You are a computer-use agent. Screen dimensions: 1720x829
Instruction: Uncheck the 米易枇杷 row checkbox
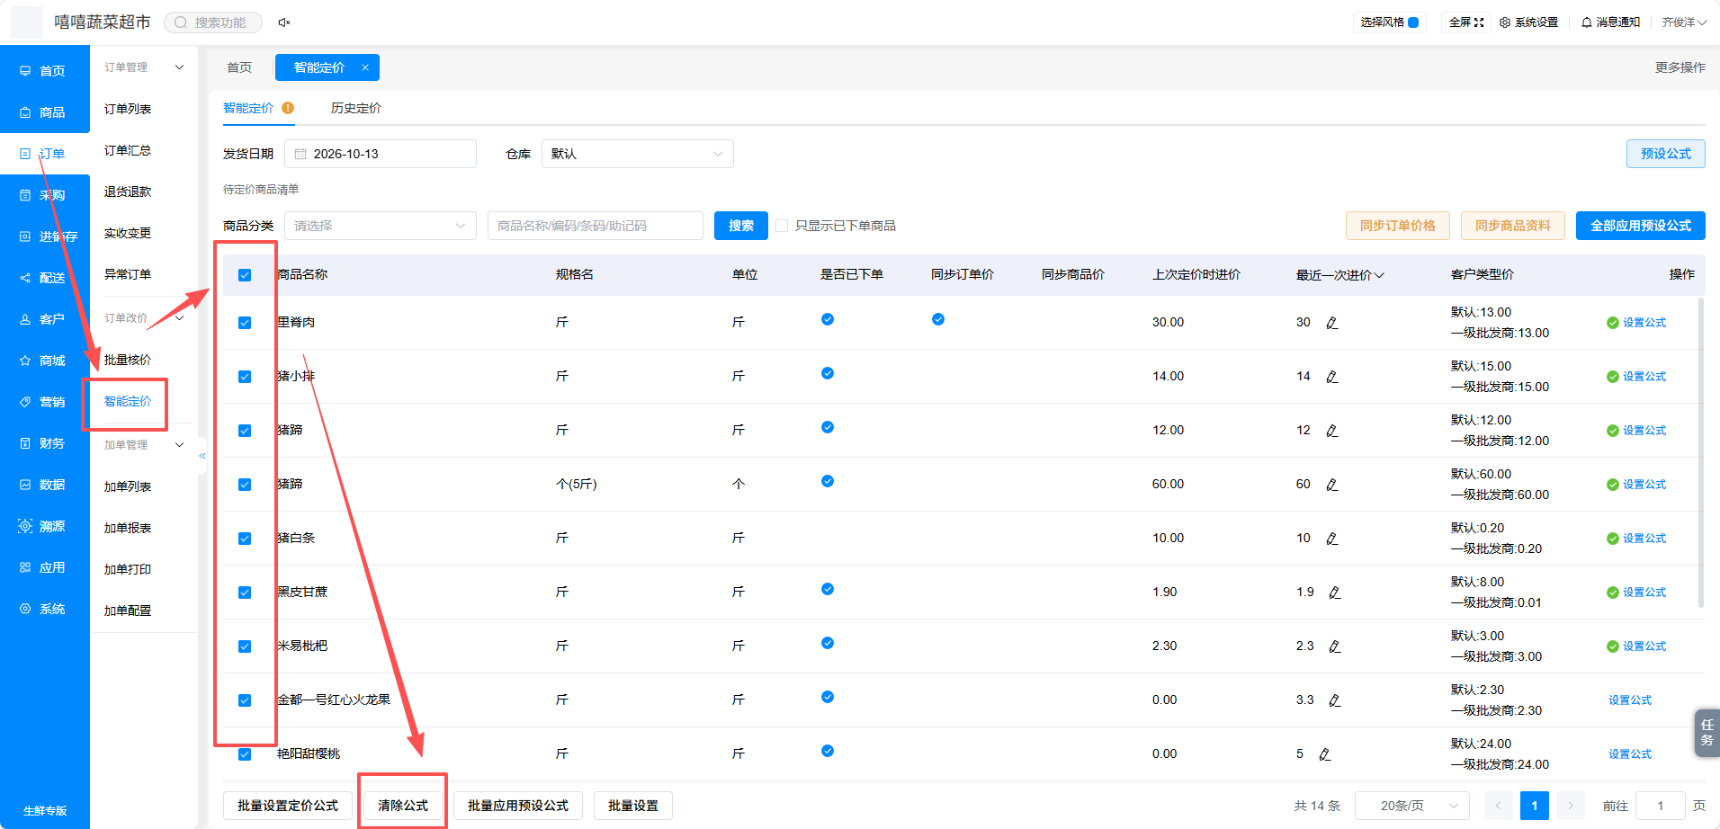(245, 646)
